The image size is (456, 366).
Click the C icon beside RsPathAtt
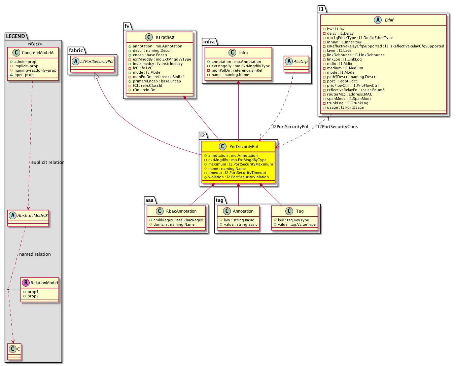(149, 37)
